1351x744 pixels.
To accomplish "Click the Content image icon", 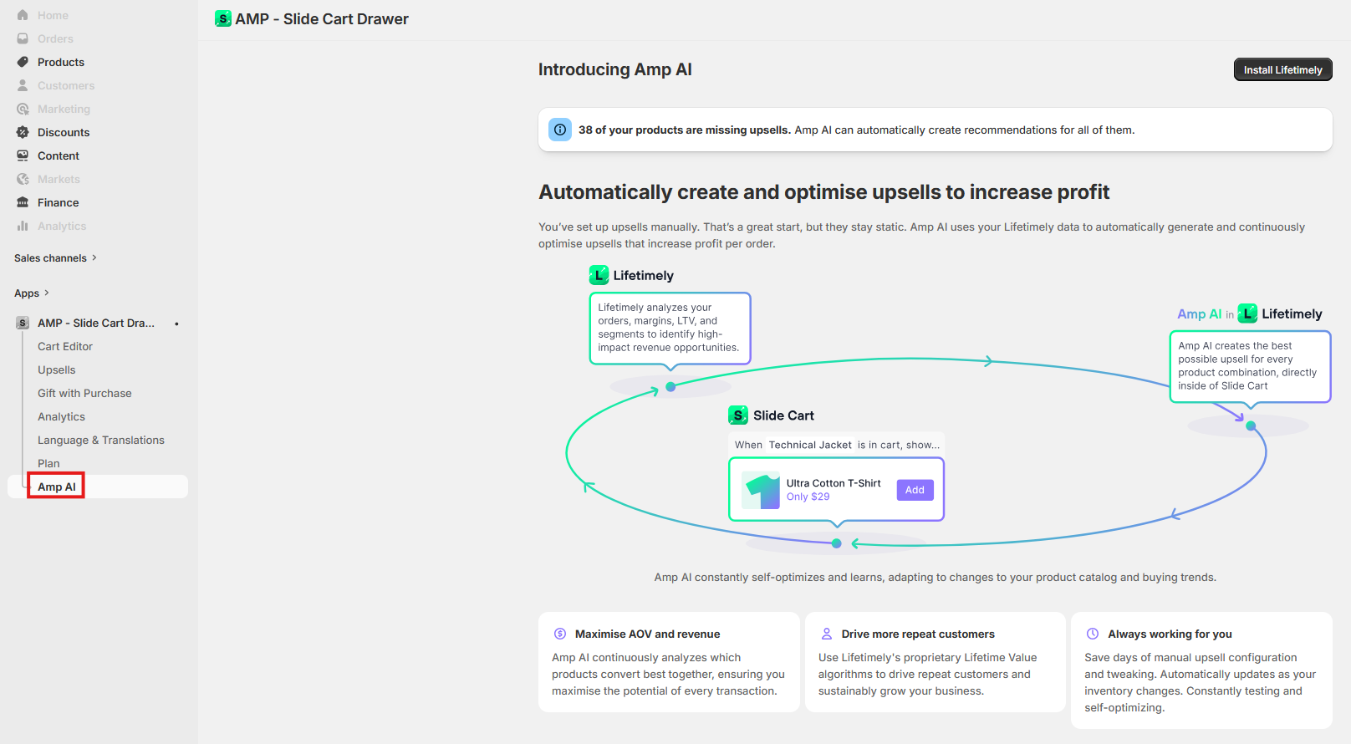I will click(x=23, y=155).
